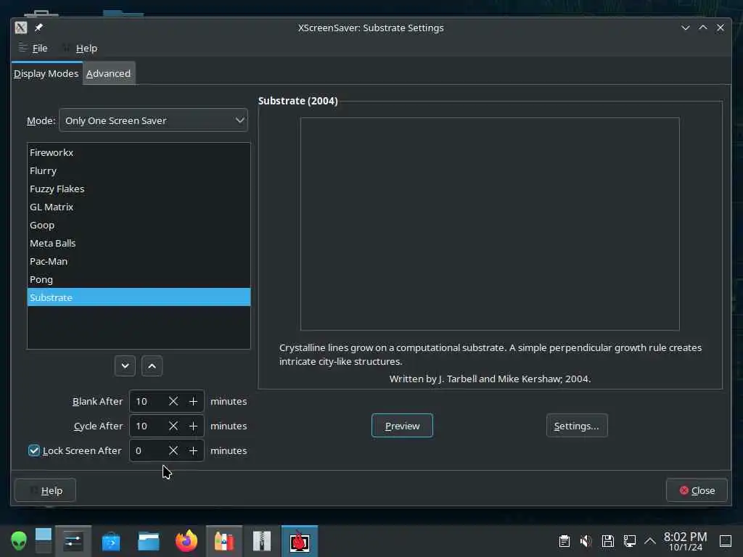Click the Cycle After minutes field
Viewport: 743px width, 557px height.
point(147,426)
